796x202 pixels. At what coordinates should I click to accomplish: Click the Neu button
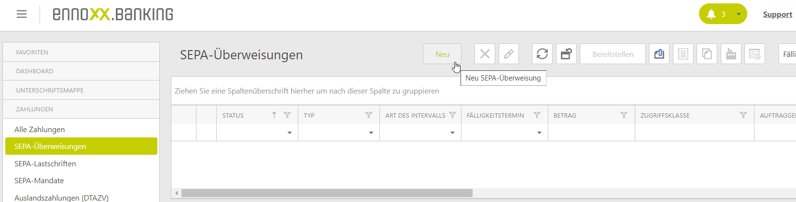coord(442,54)
